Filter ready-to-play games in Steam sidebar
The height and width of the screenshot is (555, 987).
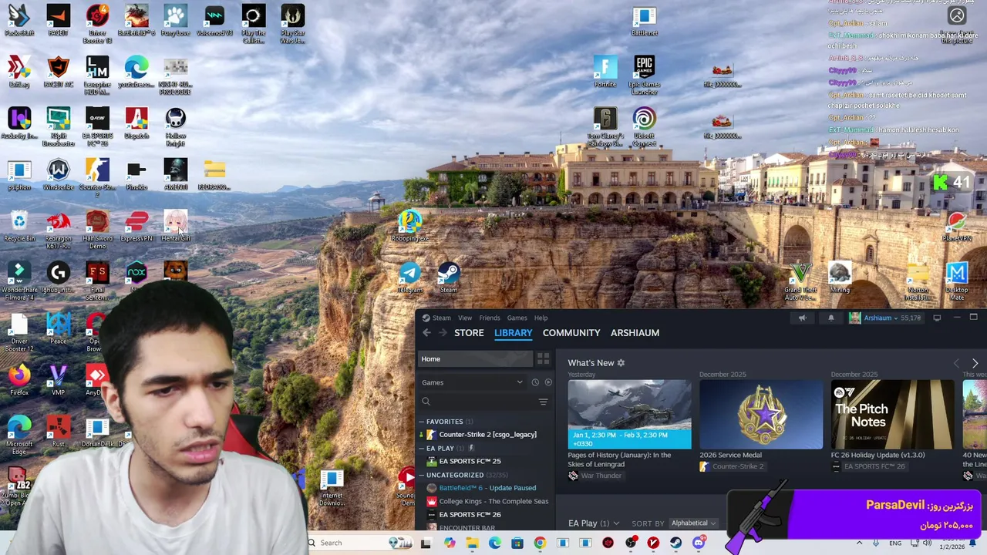click(x=548, y=382)
